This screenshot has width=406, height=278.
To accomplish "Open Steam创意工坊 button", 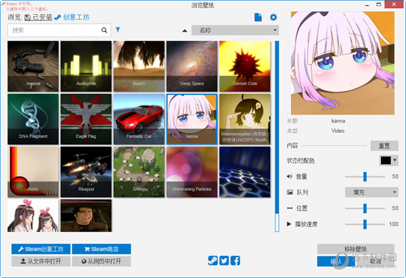I will coord(41,249).
